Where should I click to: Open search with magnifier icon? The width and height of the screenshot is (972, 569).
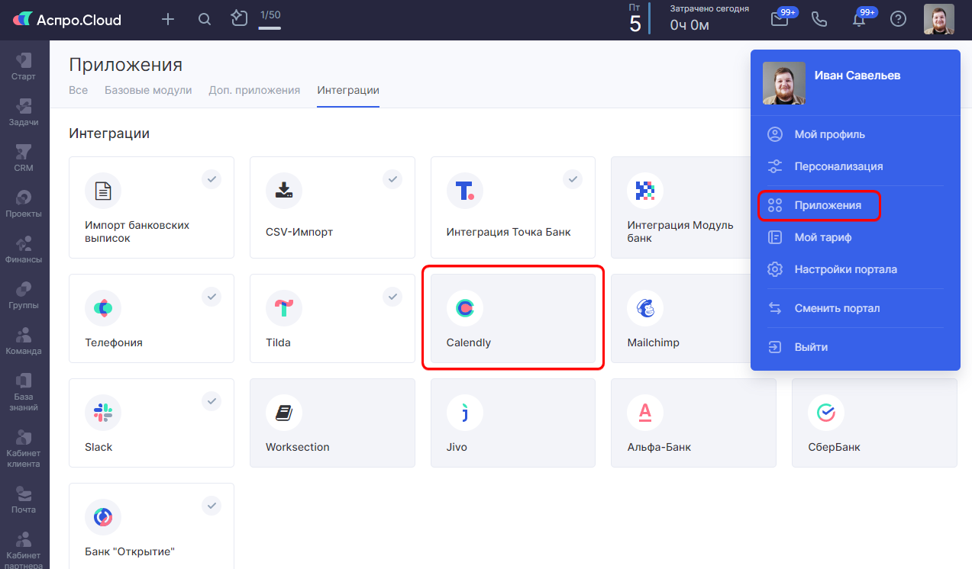click(205, 20)
